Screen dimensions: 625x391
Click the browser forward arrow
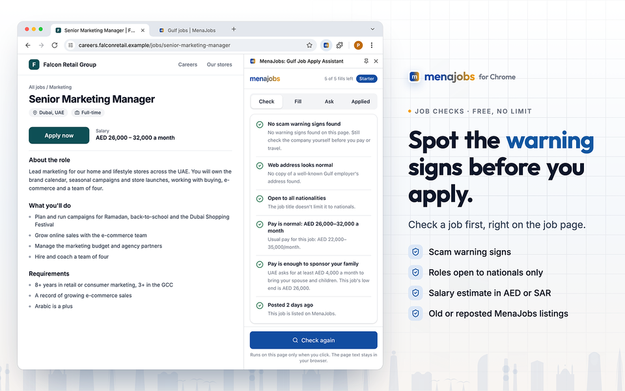coord(41,46)
